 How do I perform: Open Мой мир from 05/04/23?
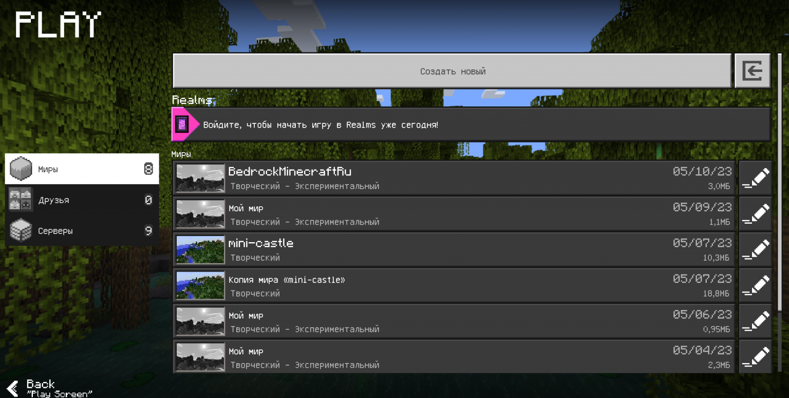(455, 356)
